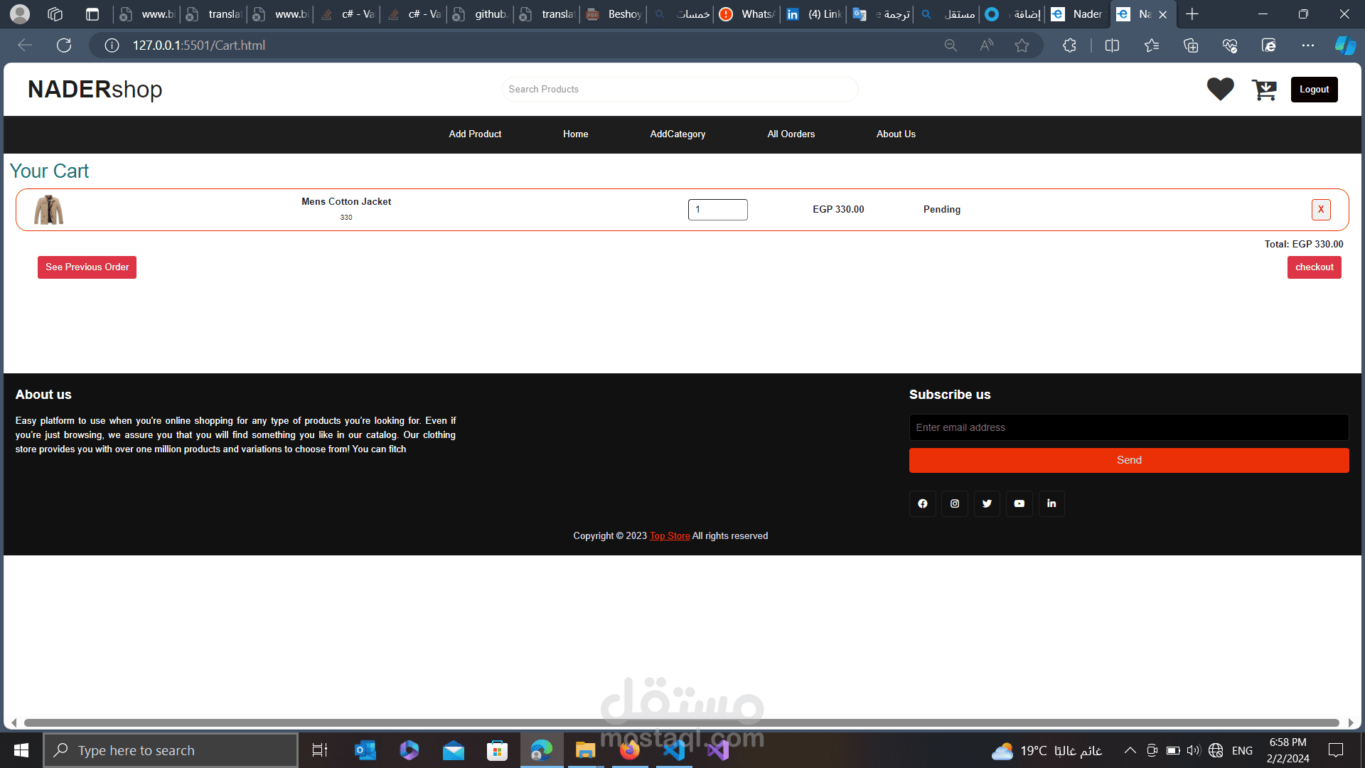Add page to favorites star
The image size is (1365, 768).
tap(1022, 46)
